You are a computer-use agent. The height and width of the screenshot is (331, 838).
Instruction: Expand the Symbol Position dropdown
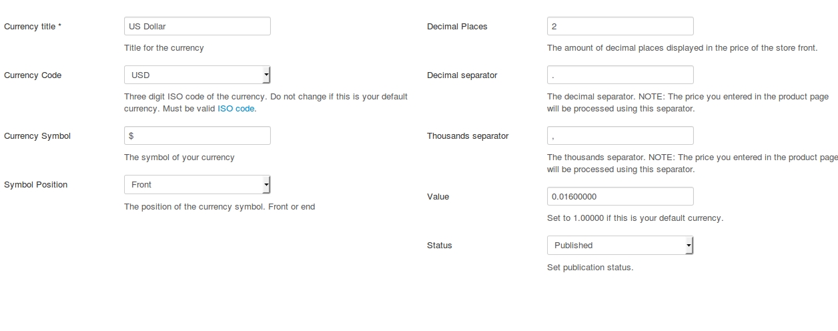[197, 184]
